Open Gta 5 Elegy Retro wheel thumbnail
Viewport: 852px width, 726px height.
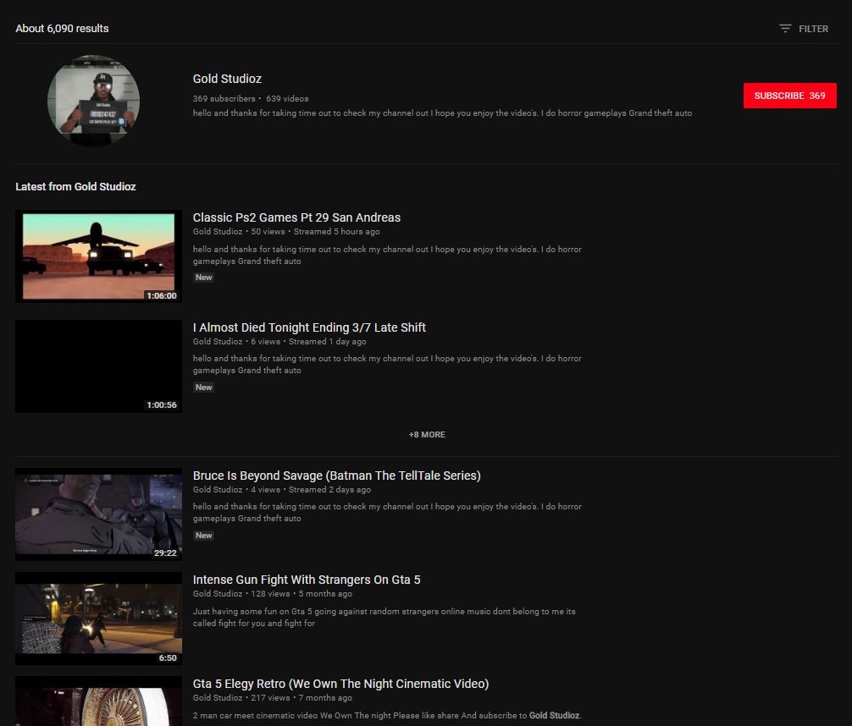pyautogui.click(x=98, y=701)
